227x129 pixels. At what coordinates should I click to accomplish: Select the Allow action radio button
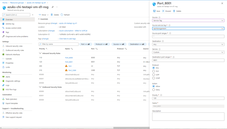click(x=154, y=86)
